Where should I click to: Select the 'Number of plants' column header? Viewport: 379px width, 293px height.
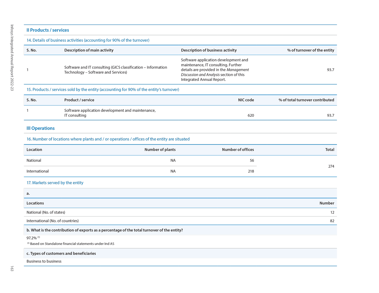point(160,150)
